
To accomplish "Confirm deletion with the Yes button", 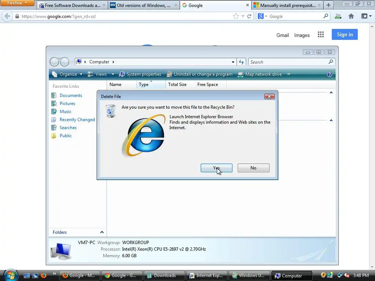I will coord(216,168).
